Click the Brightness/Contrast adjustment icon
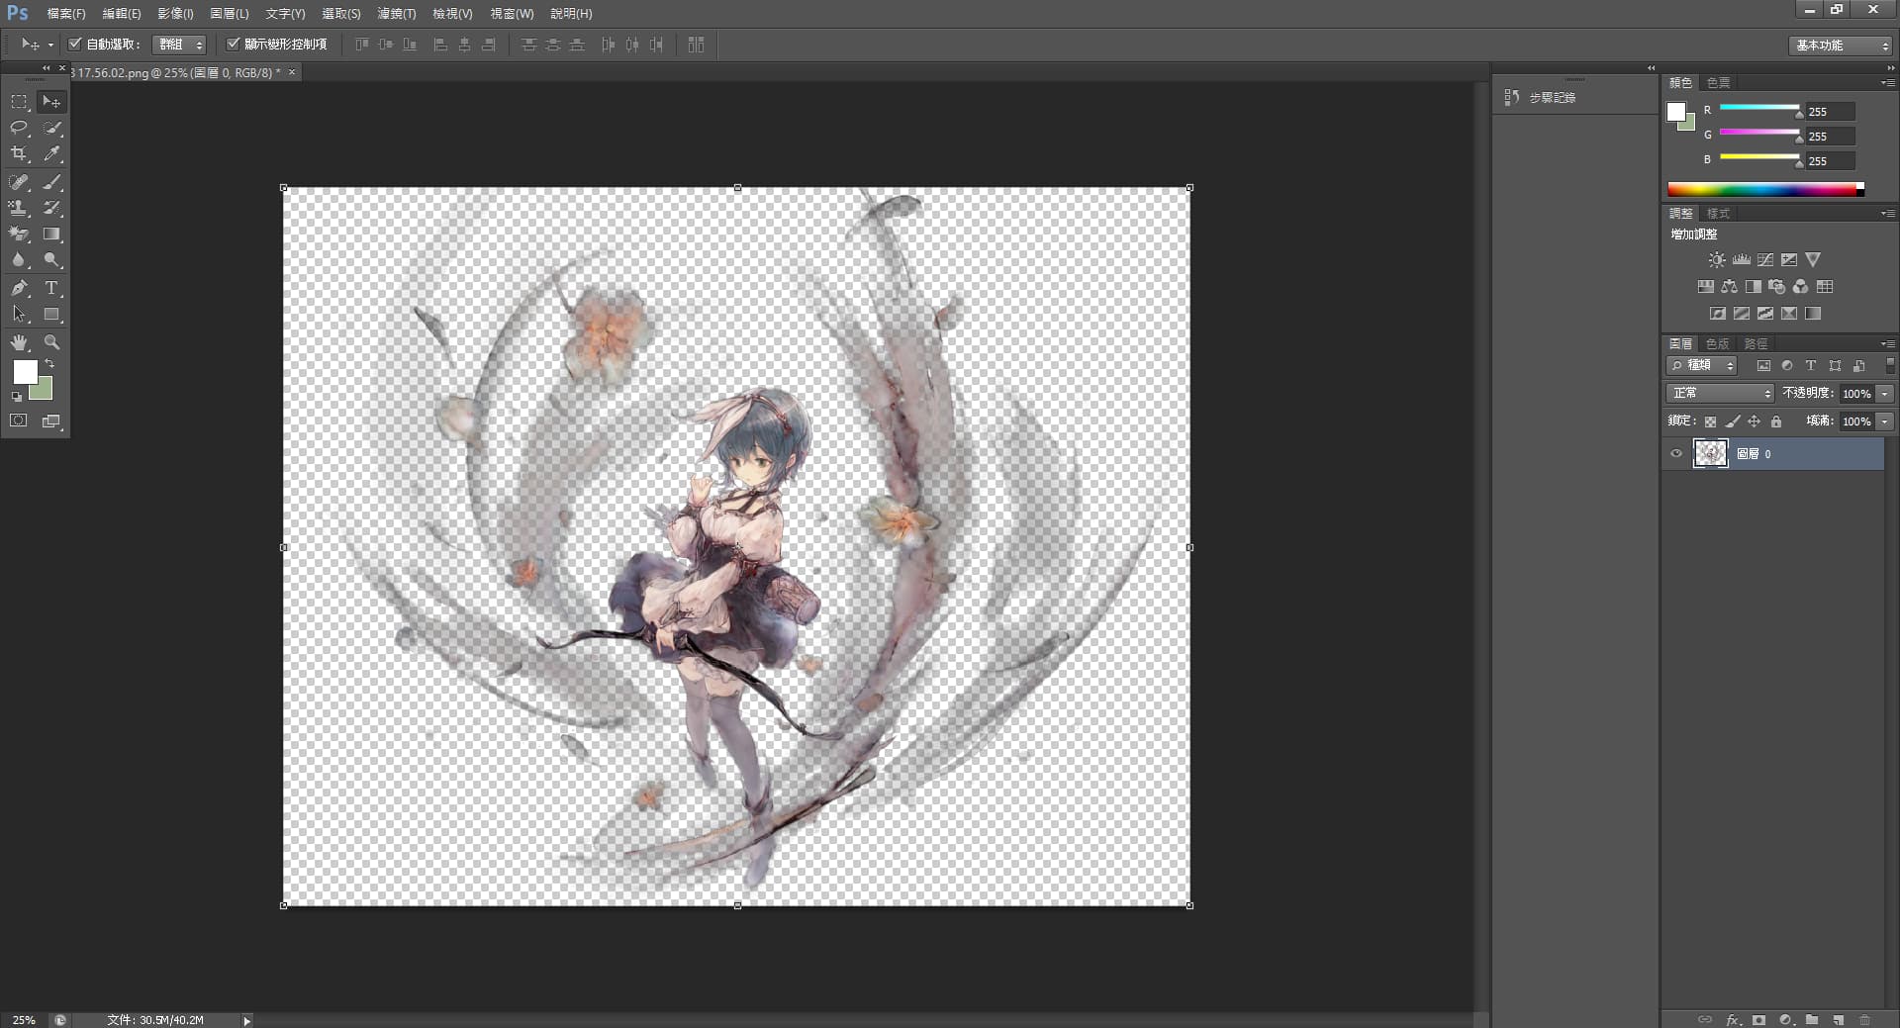This screenshot has width=1900, height=1028. 1716,260
